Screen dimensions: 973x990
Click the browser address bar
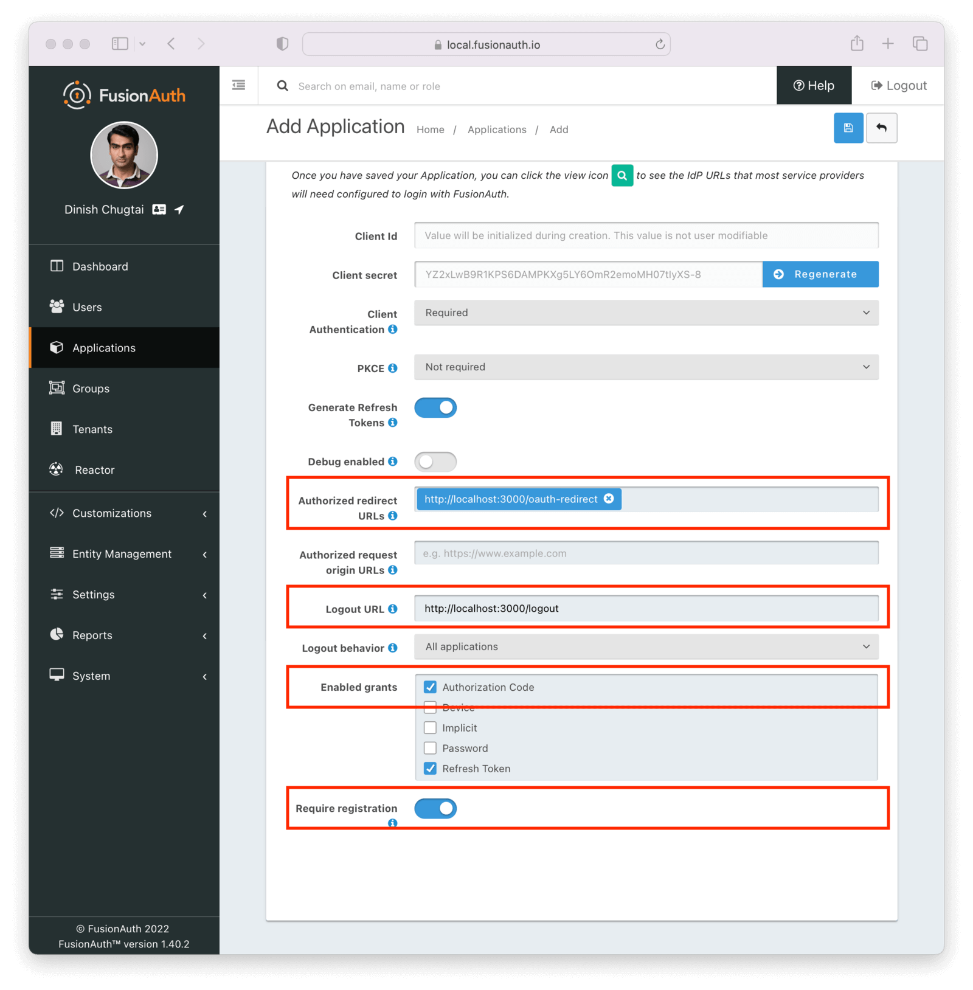click(x=486, y=44)
